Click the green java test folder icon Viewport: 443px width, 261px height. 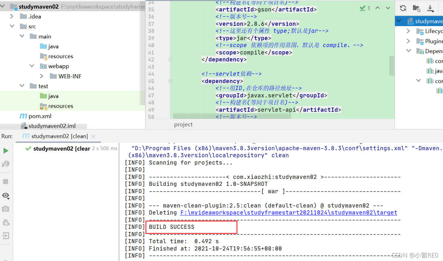pos(43,96)
